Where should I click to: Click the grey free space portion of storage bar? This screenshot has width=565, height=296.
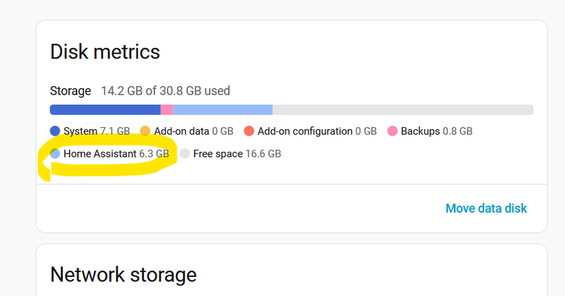[x=403, y=109]
